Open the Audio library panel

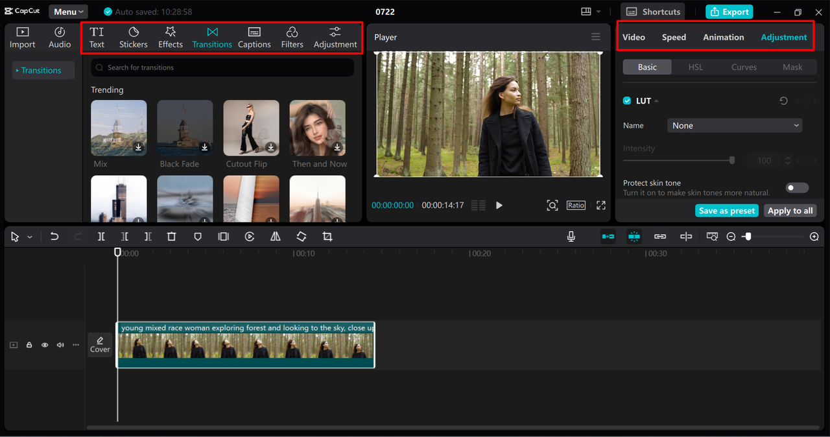tap(60, 38)
